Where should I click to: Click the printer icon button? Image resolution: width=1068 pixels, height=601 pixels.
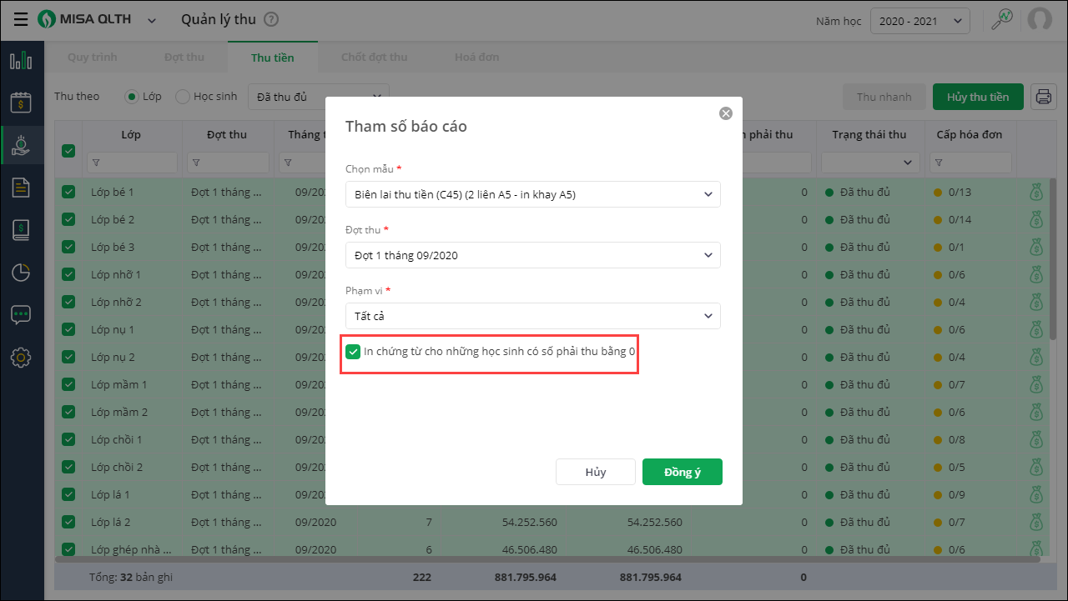pos(1043,97)
